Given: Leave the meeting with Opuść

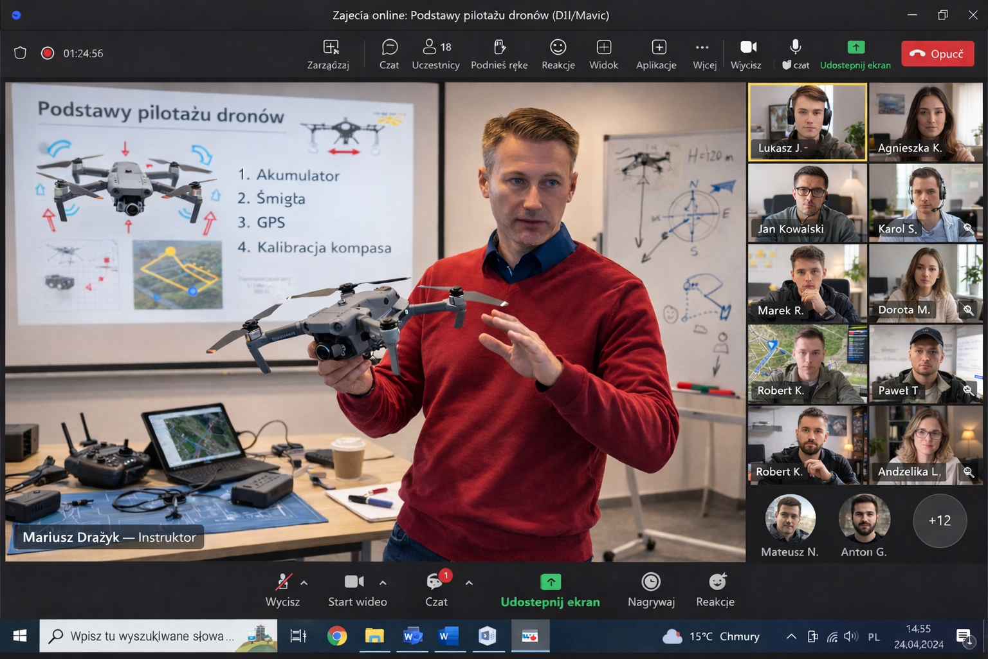Looking at the screenshot, I should click(x=937, y=53).
